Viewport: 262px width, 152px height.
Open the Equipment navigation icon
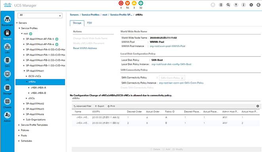[7, 19]
